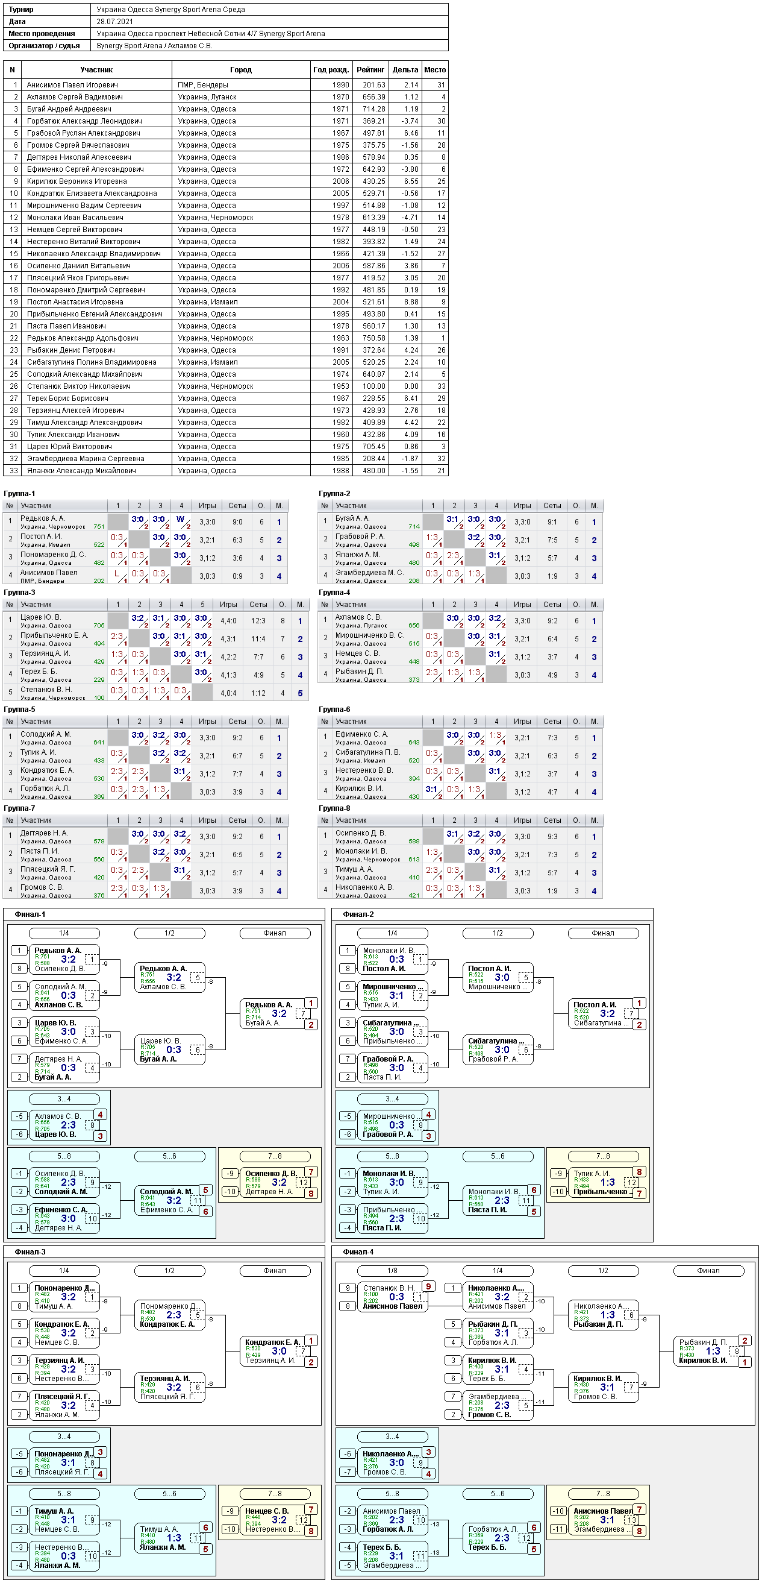762x1583 pixels.
Task: Click the 'Год рожд.' column header
Action: [x=331, y=70]
